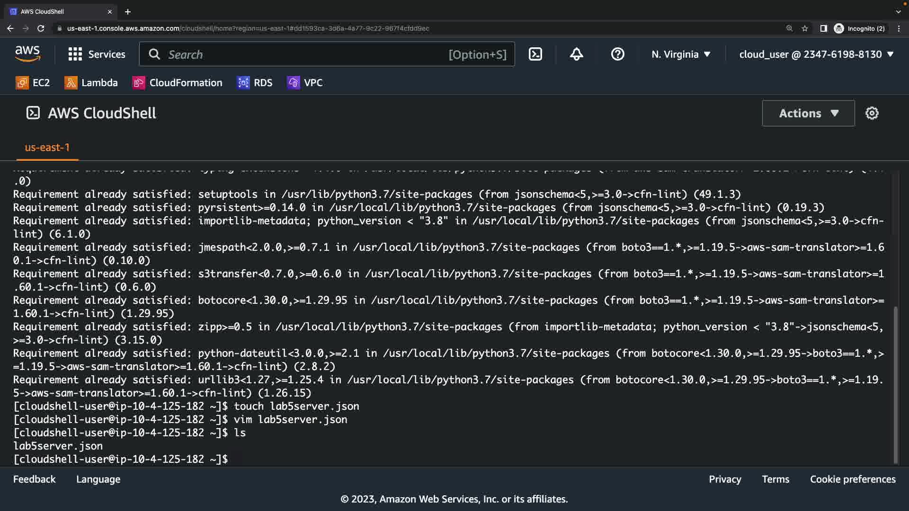Select the us-east-1 terminal tab

(47, 148)
